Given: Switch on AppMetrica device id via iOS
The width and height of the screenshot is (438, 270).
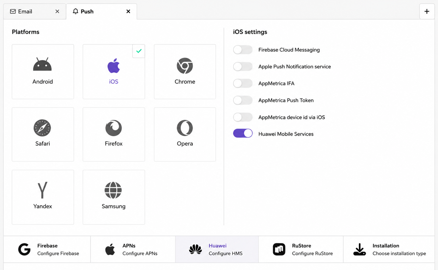Looking at the screenshot, I should (243, 117).
